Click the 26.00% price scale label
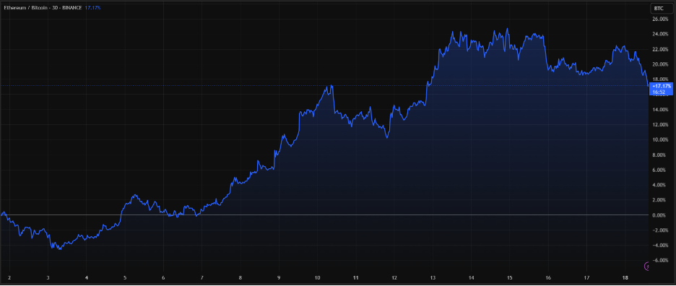 tap(661, 19)
